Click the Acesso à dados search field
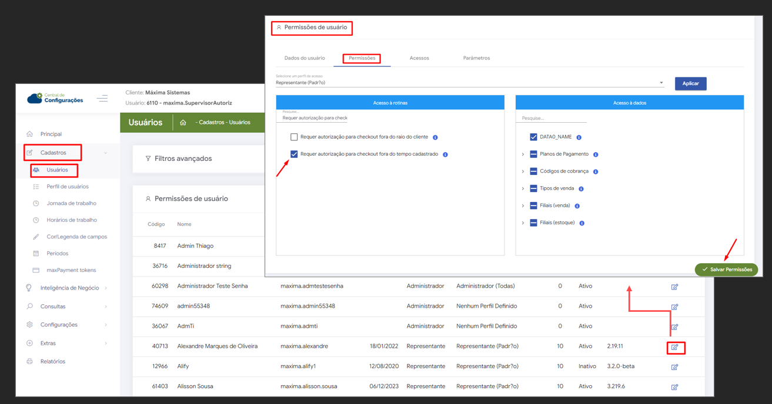Viewport: 772px width, 404px height. click(x=553, y=118)
